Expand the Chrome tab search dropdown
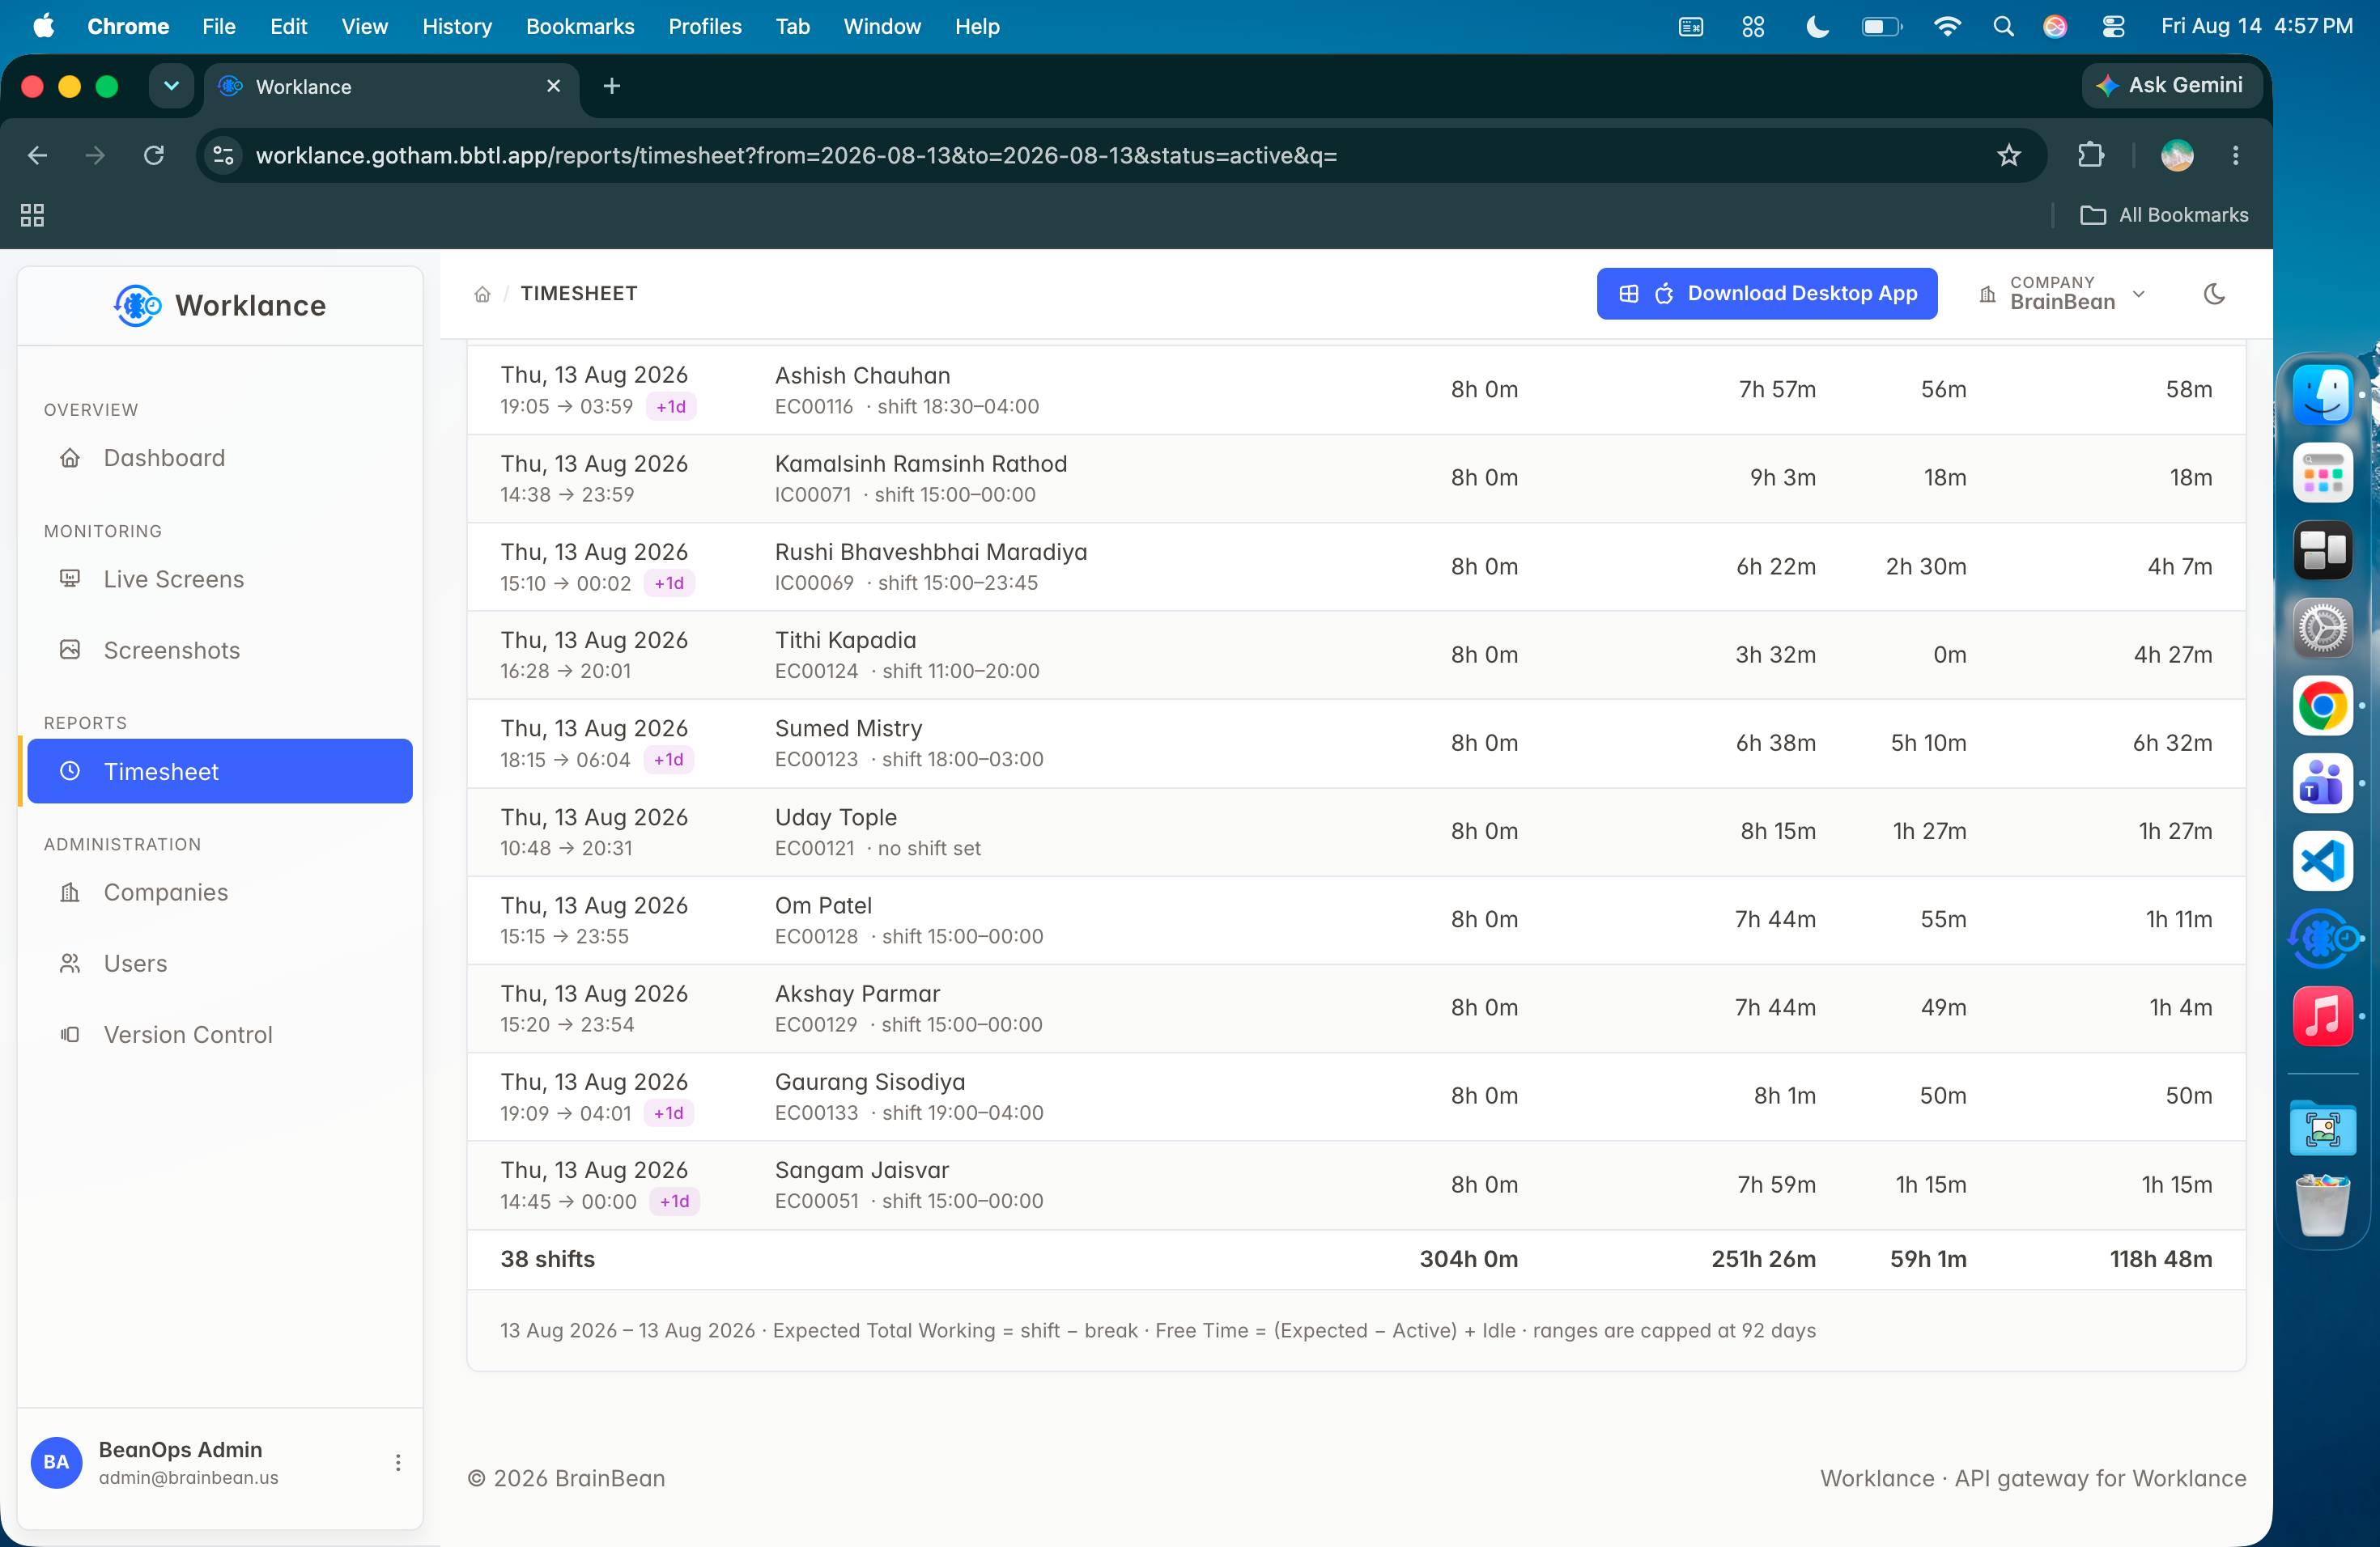This screenshot has width=2380, height=1547. click(171, 86)
